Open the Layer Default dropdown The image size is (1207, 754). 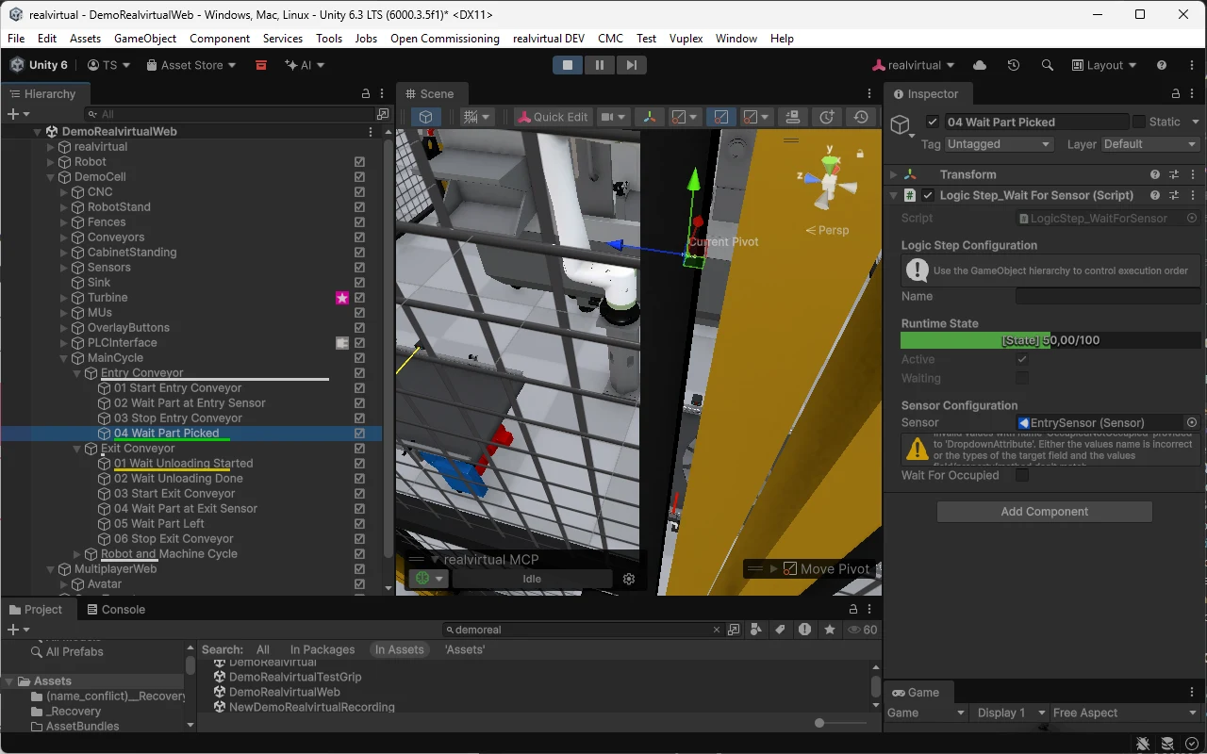point(1150,144)
